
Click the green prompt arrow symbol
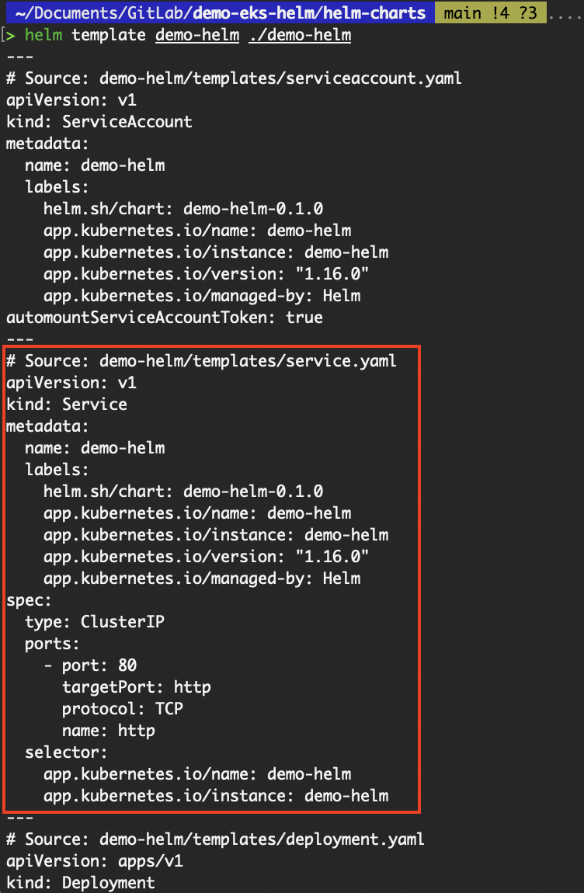(x=11, y=35)
